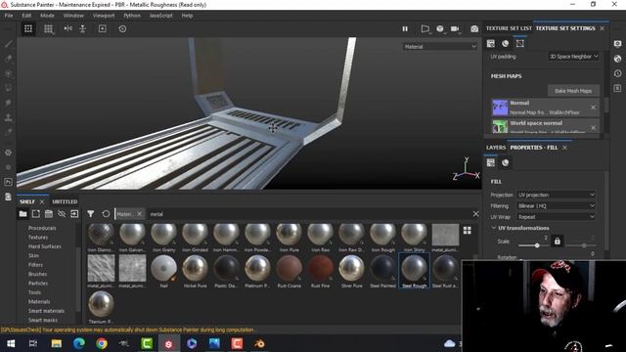Click the document resource icon in sidebar
Screen dimensions: 626x352
[8, 197]
